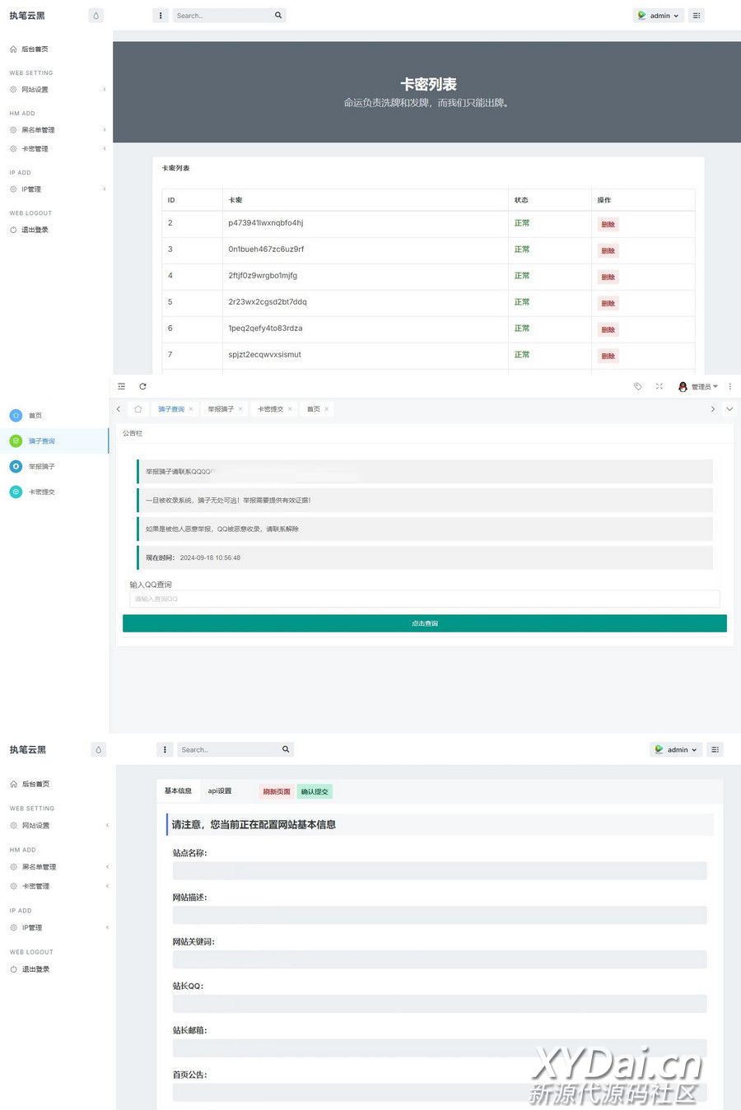The height and width of the screenshot is (1110, 741).
Task: Close the 卡密提交 tab with its X
Action: 290,409
